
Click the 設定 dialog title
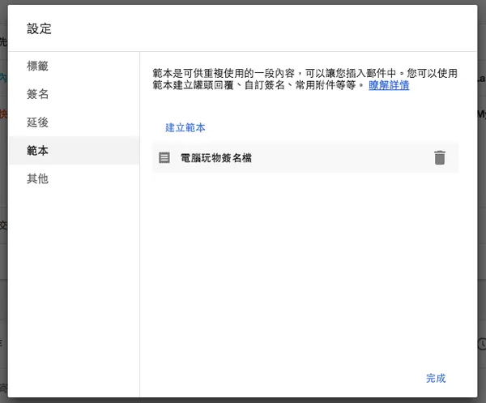coord(39,28)
